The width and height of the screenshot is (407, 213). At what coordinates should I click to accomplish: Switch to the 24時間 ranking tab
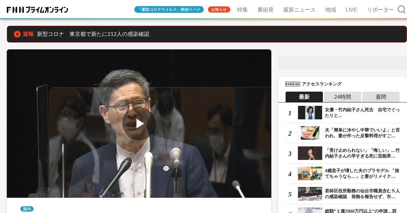[x=343, y=97]
